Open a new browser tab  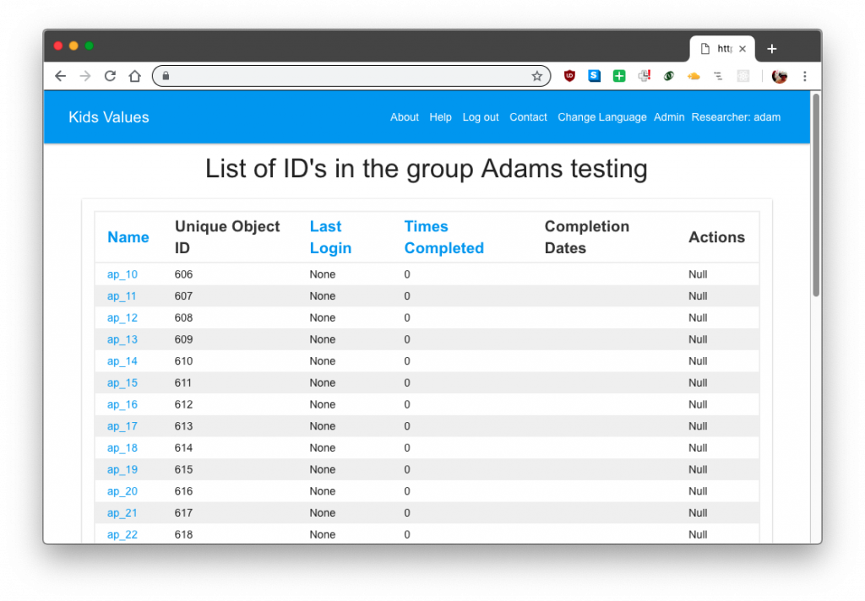(772, 49)
